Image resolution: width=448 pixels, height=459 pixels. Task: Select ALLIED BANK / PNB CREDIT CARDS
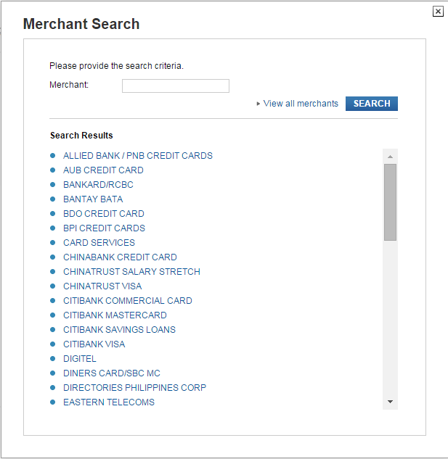point(138,155)
